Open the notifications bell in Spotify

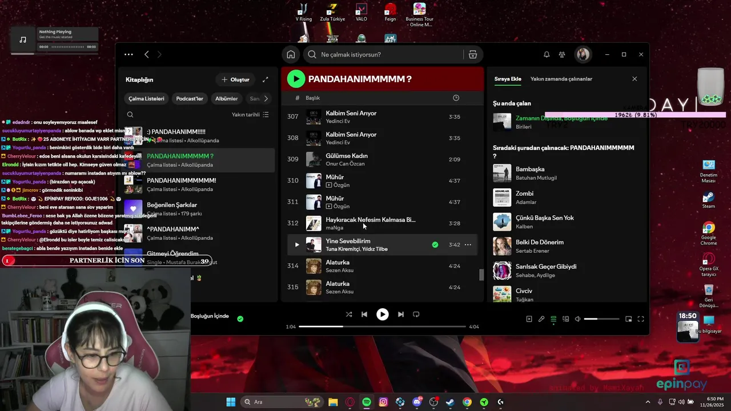(x=547, y=54)
